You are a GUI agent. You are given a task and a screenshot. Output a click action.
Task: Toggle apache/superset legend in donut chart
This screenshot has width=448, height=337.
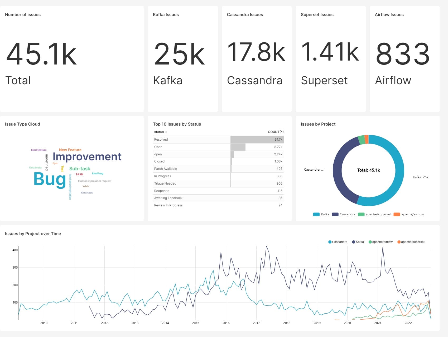[374, 214]
